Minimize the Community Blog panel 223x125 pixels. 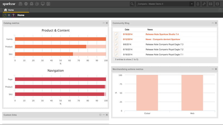click(212, 23)
